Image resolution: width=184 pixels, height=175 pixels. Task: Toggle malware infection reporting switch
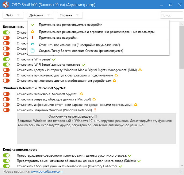click(x=6, y=105)
